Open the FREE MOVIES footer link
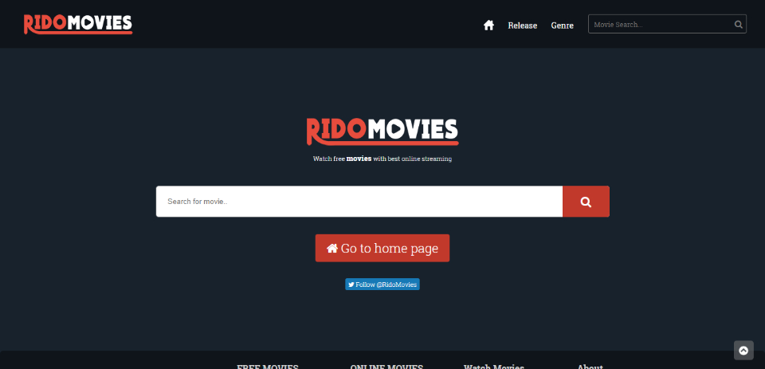This screenshot has height=369, width=765. click(x=268, y=367)
